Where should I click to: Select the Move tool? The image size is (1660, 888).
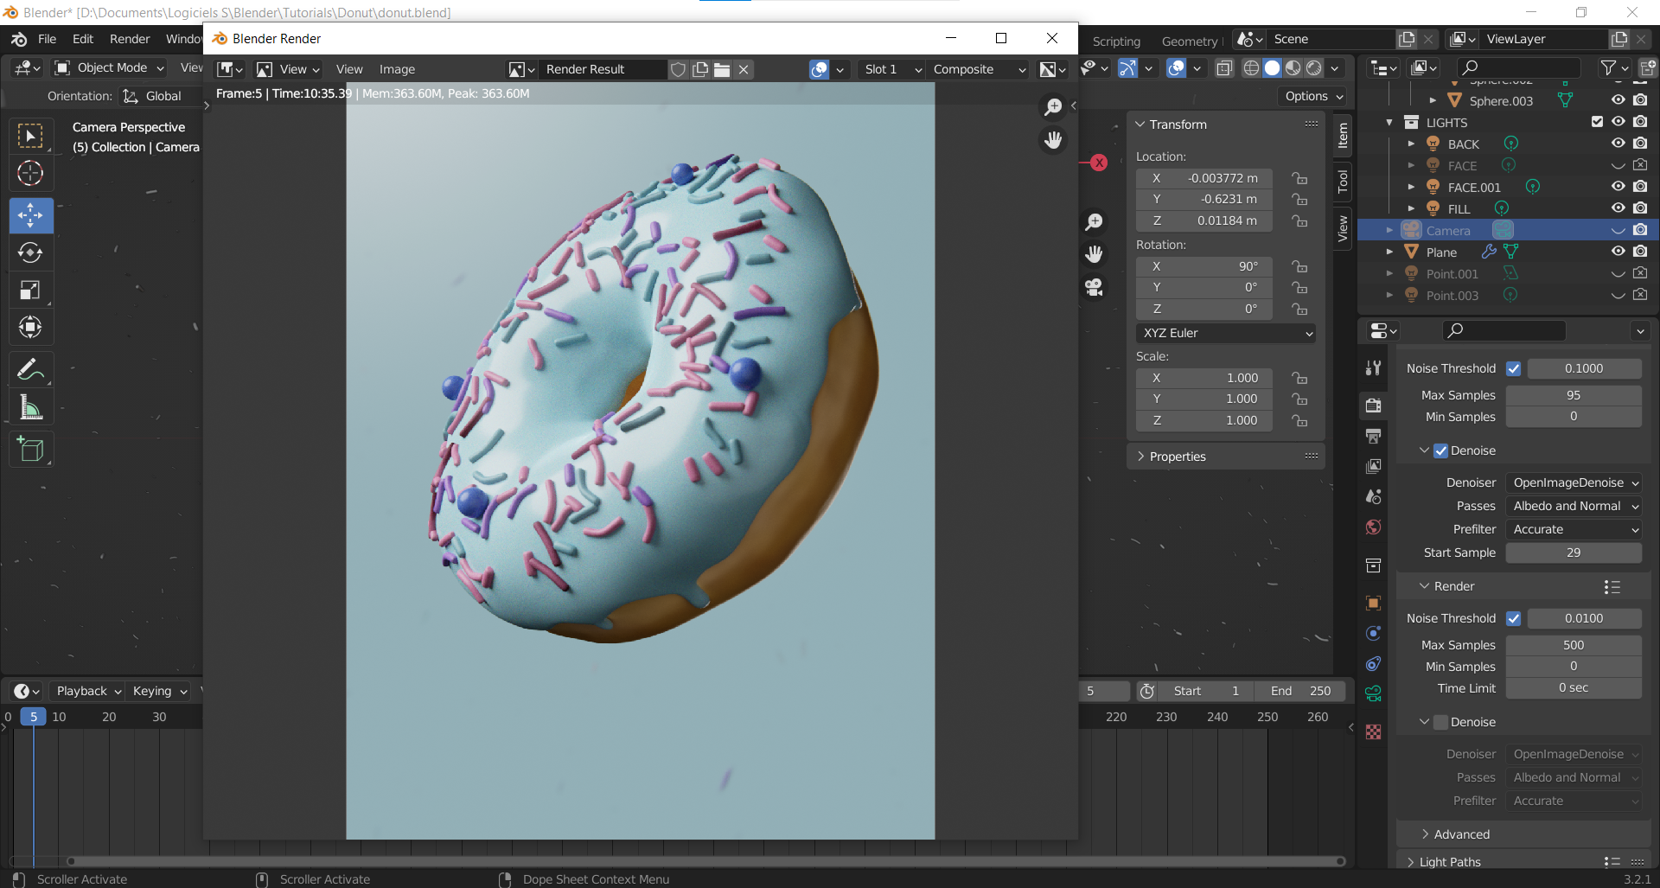click(31, 215)
